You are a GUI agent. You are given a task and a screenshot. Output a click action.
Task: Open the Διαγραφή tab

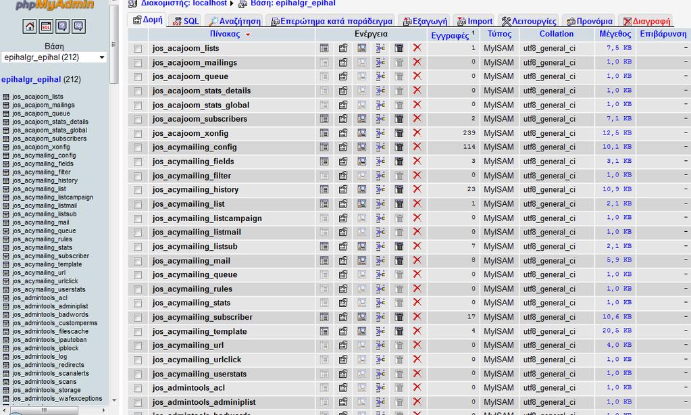(646, 21)
